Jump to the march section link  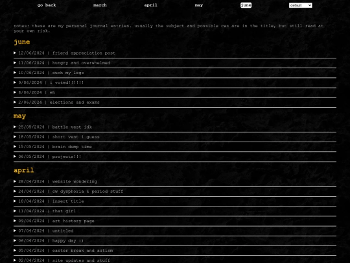[x=100, y=5]
